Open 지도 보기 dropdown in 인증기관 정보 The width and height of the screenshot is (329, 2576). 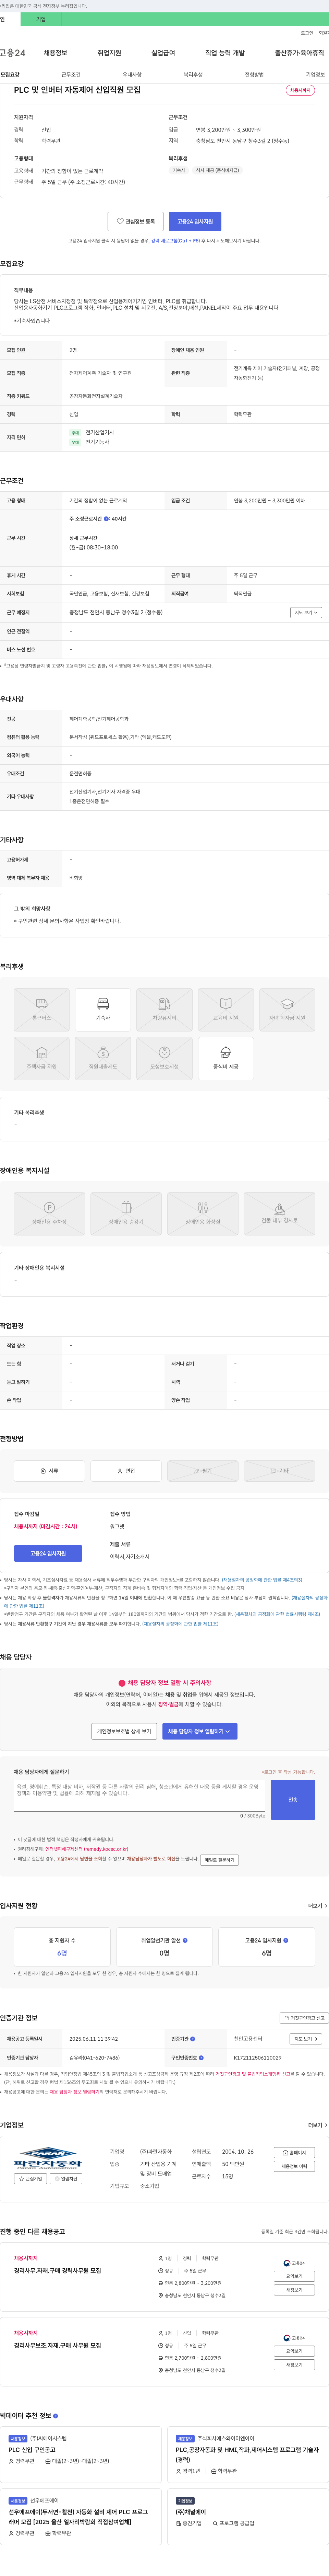[306, 2039]
